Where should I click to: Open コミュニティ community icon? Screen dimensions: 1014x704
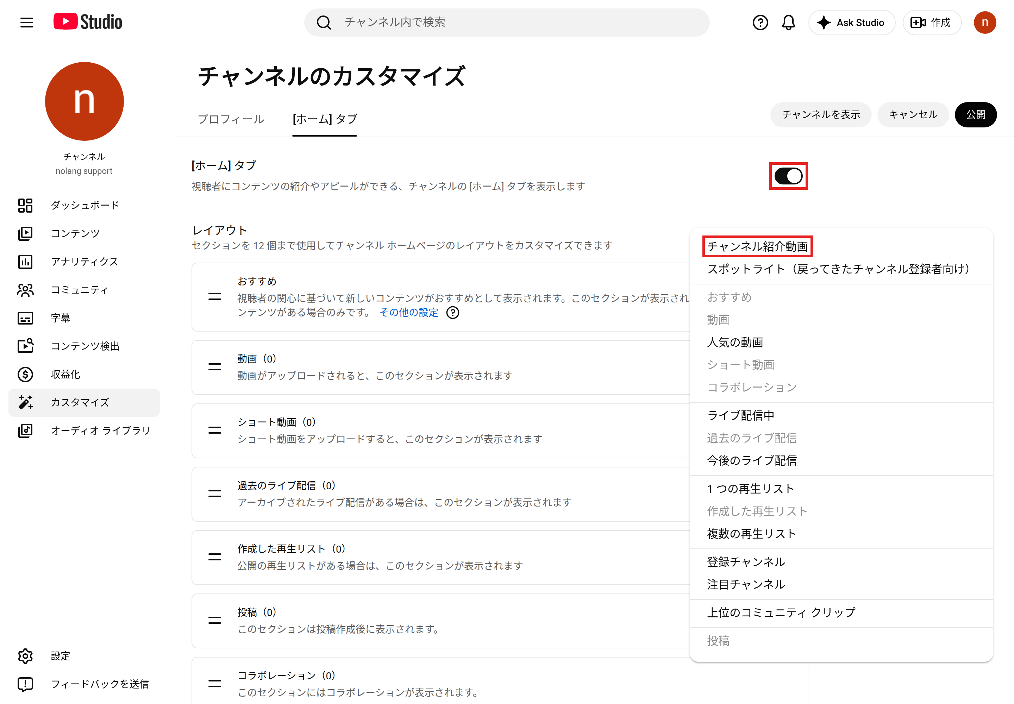point(25,290)
